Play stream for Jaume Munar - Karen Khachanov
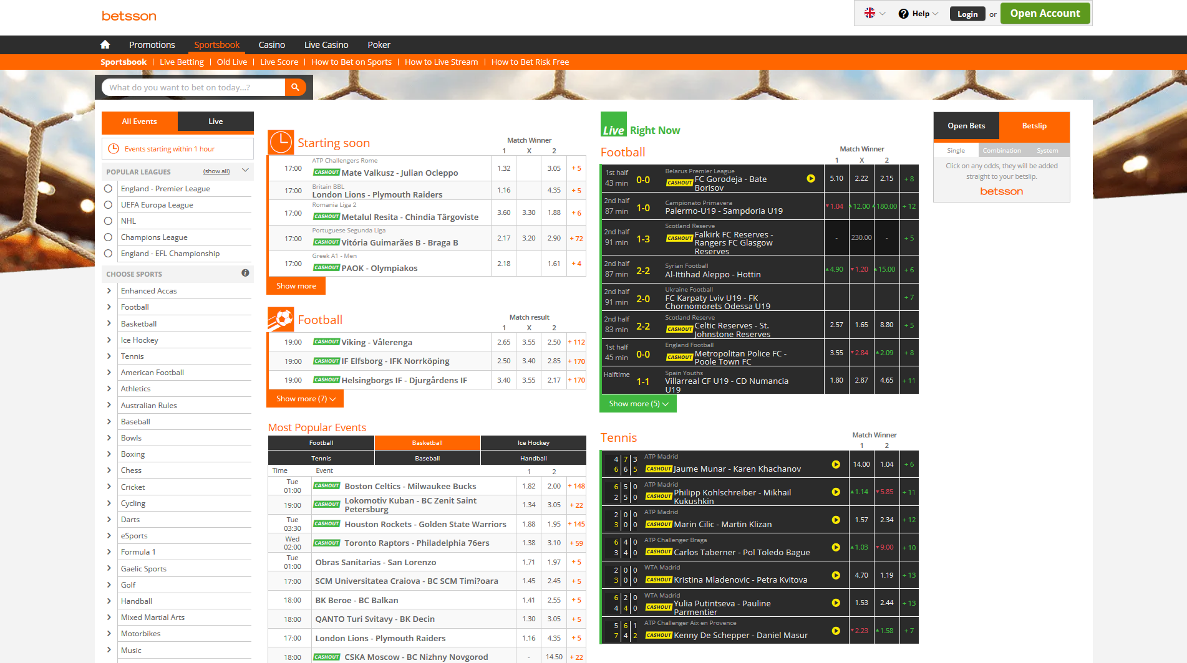 pyautogui.click(x=836, y=465)
